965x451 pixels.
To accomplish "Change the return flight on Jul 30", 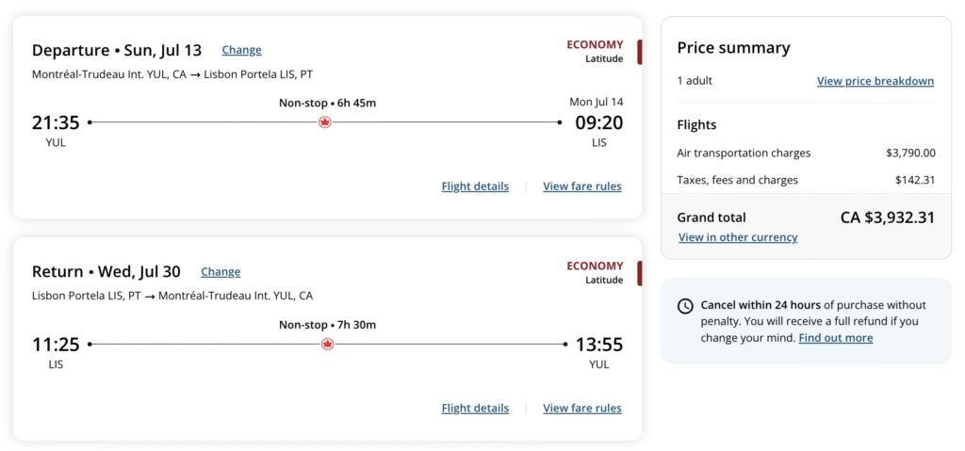I will click(x=221, y=272).
